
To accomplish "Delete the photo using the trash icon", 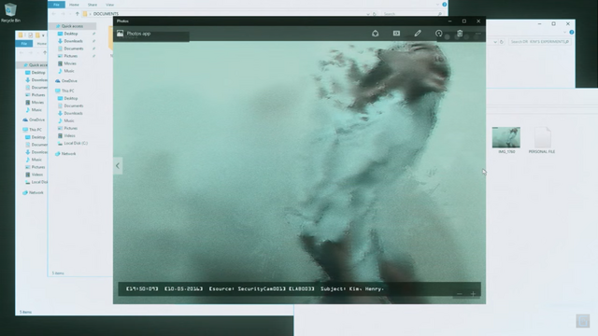I will pos(460,34).
